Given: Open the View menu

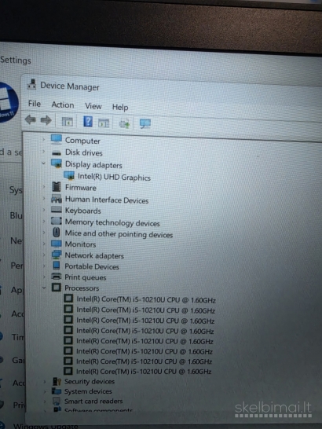Looking at the screenshot, I should pos(93,106).
